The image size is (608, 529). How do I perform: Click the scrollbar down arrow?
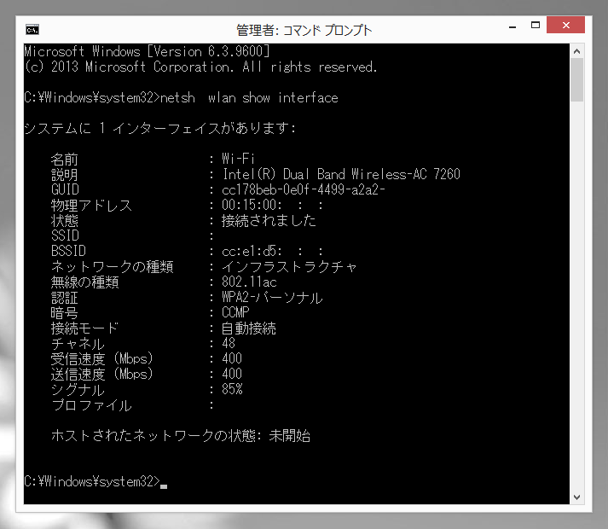coord(577,497)
